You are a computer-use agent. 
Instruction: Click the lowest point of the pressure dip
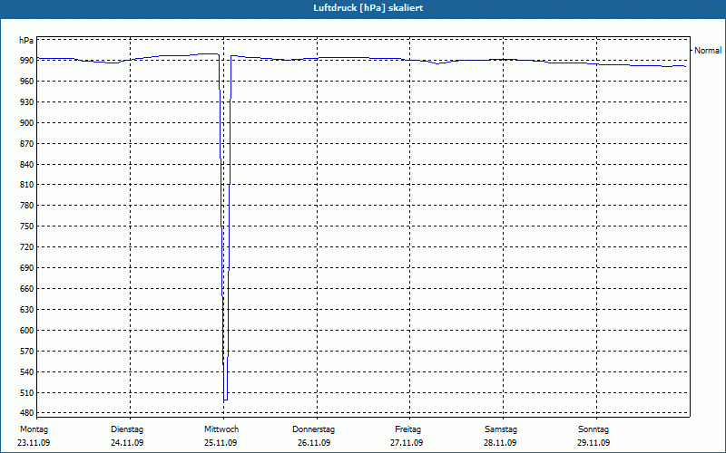(225, 400)
